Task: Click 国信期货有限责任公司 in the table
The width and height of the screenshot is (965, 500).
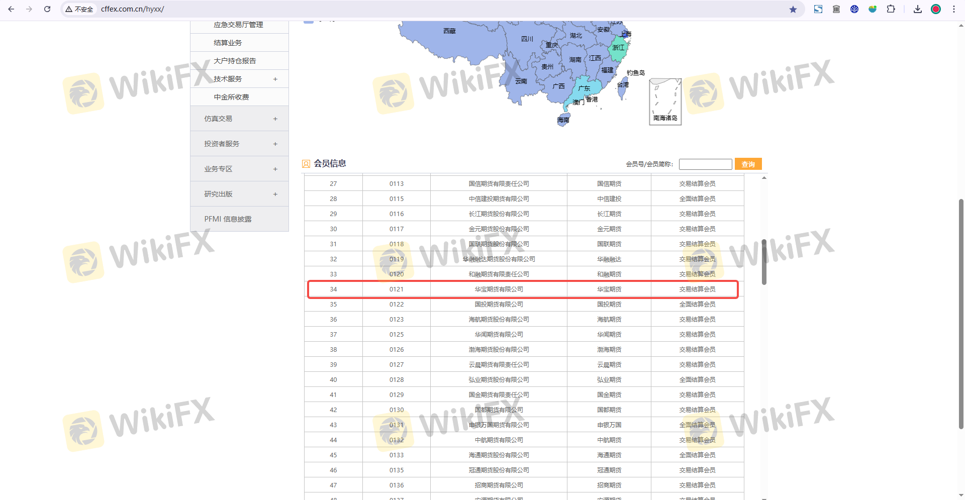Action: 499,184
